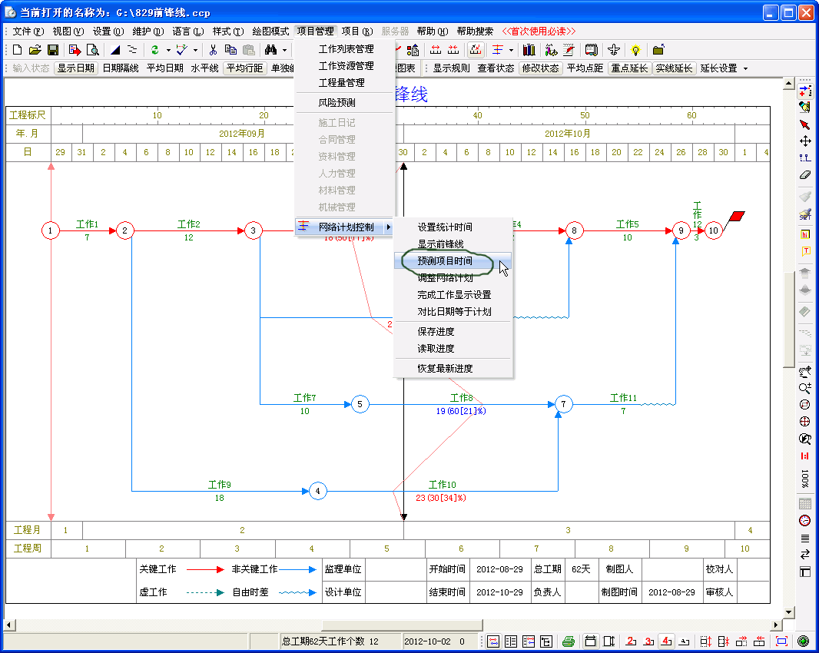Viewport: 819px width, 653px height.
Task: Click the save disk icon in toolbar
Action: 53,50
